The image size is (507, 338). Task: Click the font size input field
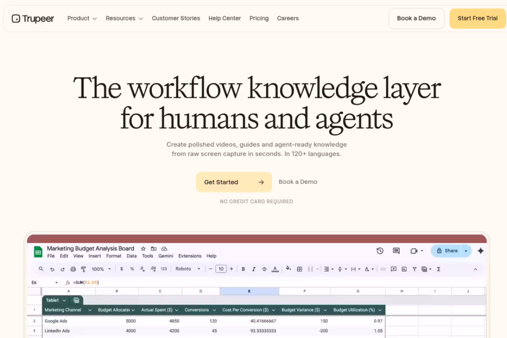221,269
